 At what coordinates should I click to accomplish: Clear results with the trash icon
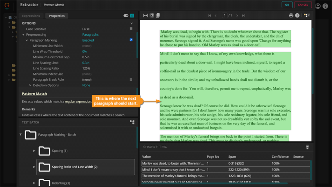tap(307, 147)
